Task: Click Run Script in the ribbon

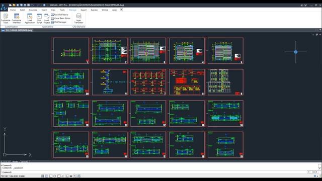Action: 39,19
